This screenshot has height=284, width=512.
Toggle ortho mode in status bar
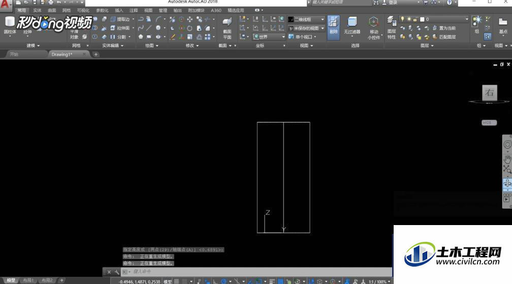[x=215, y=281]
